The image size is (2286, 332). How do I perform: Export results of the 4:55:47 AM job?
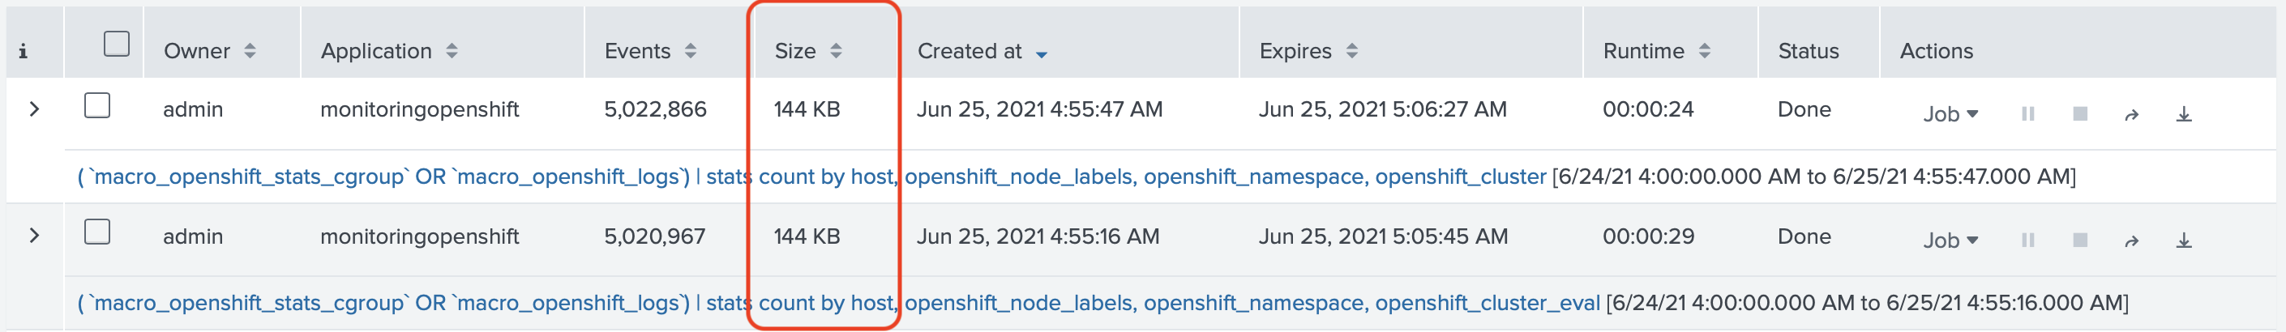(2184, 115)
